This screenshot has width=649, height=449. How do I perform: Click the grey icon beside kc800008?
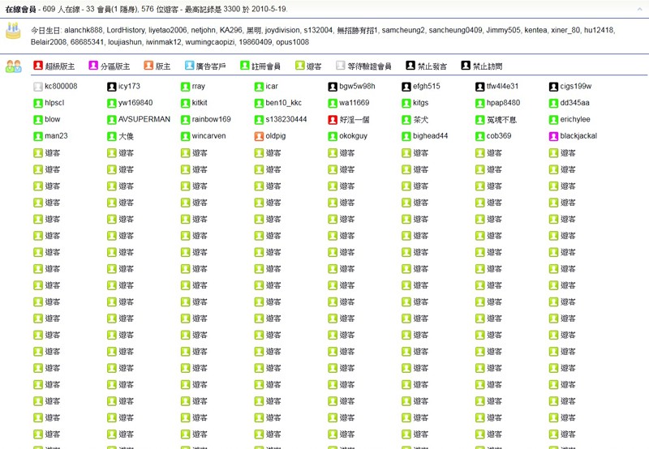[38, 87]
